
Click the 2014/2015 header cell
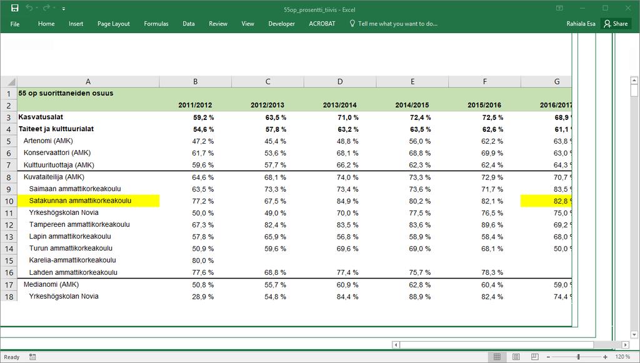412,105
